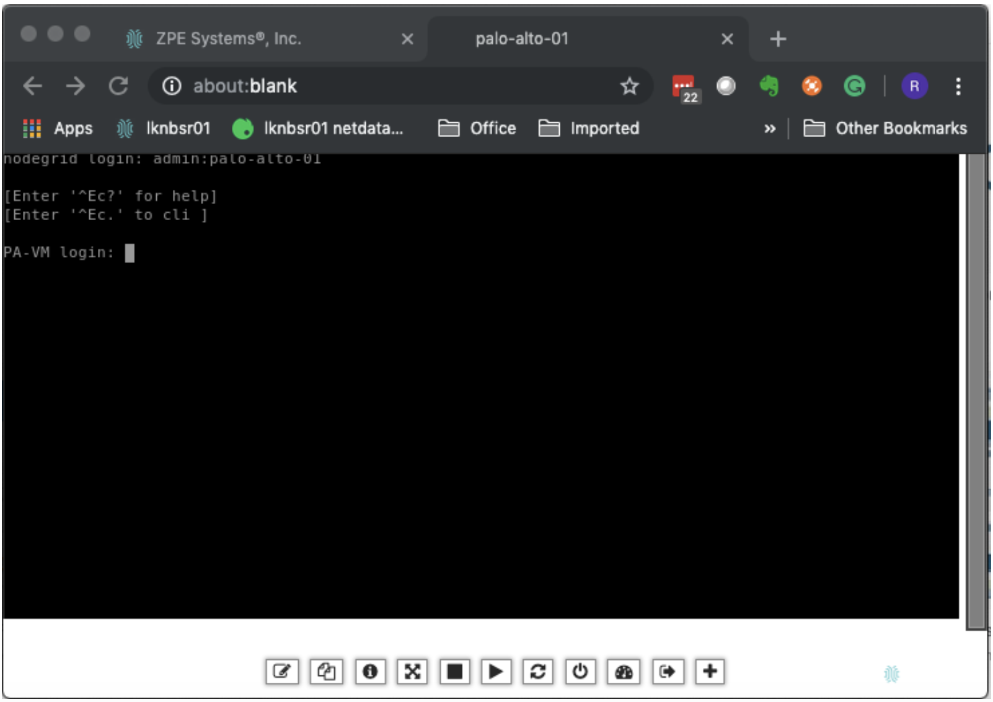This screenshot has width=993, height=702.
Task: Open the Chrome three-dot menu
Action: [958, 86]
